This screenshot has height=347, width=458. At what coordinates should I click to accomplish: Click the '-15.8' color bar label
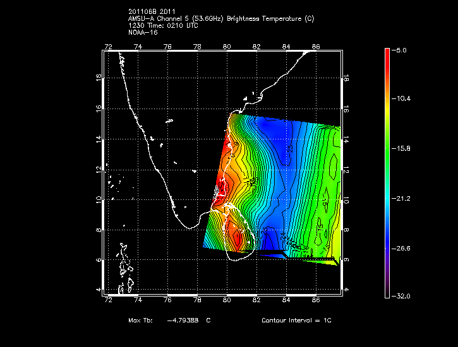click(401, 148)
